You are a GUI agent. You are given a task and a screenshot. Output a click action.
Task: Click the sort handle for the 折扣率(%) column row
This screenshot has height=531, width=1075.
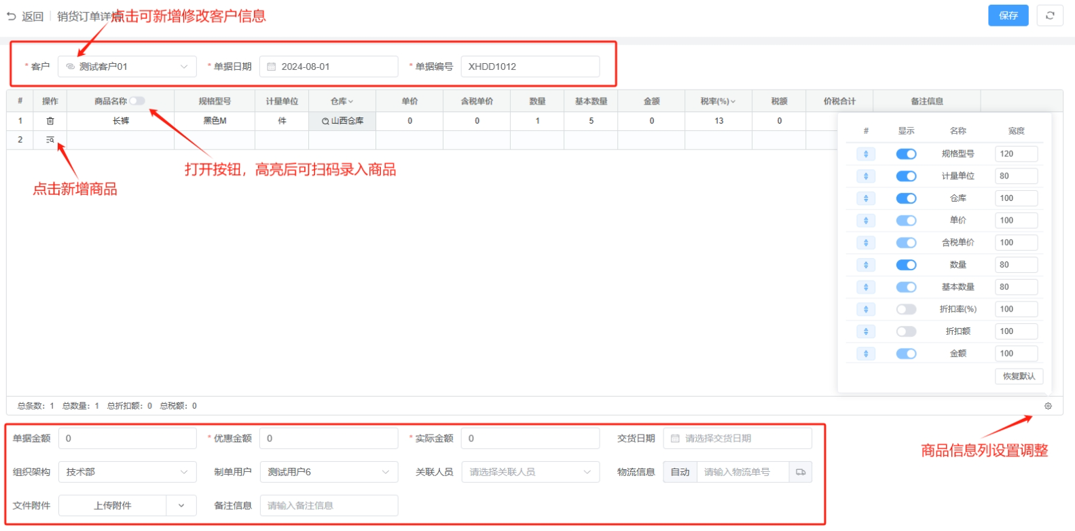tap(866, 310)
